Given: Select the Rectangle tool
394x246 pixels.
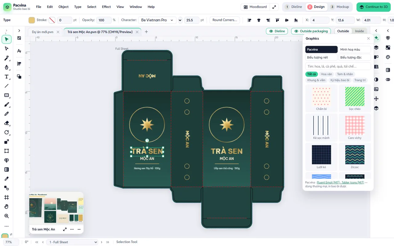Looking at the screenshot, I should [x=6, y=95].
